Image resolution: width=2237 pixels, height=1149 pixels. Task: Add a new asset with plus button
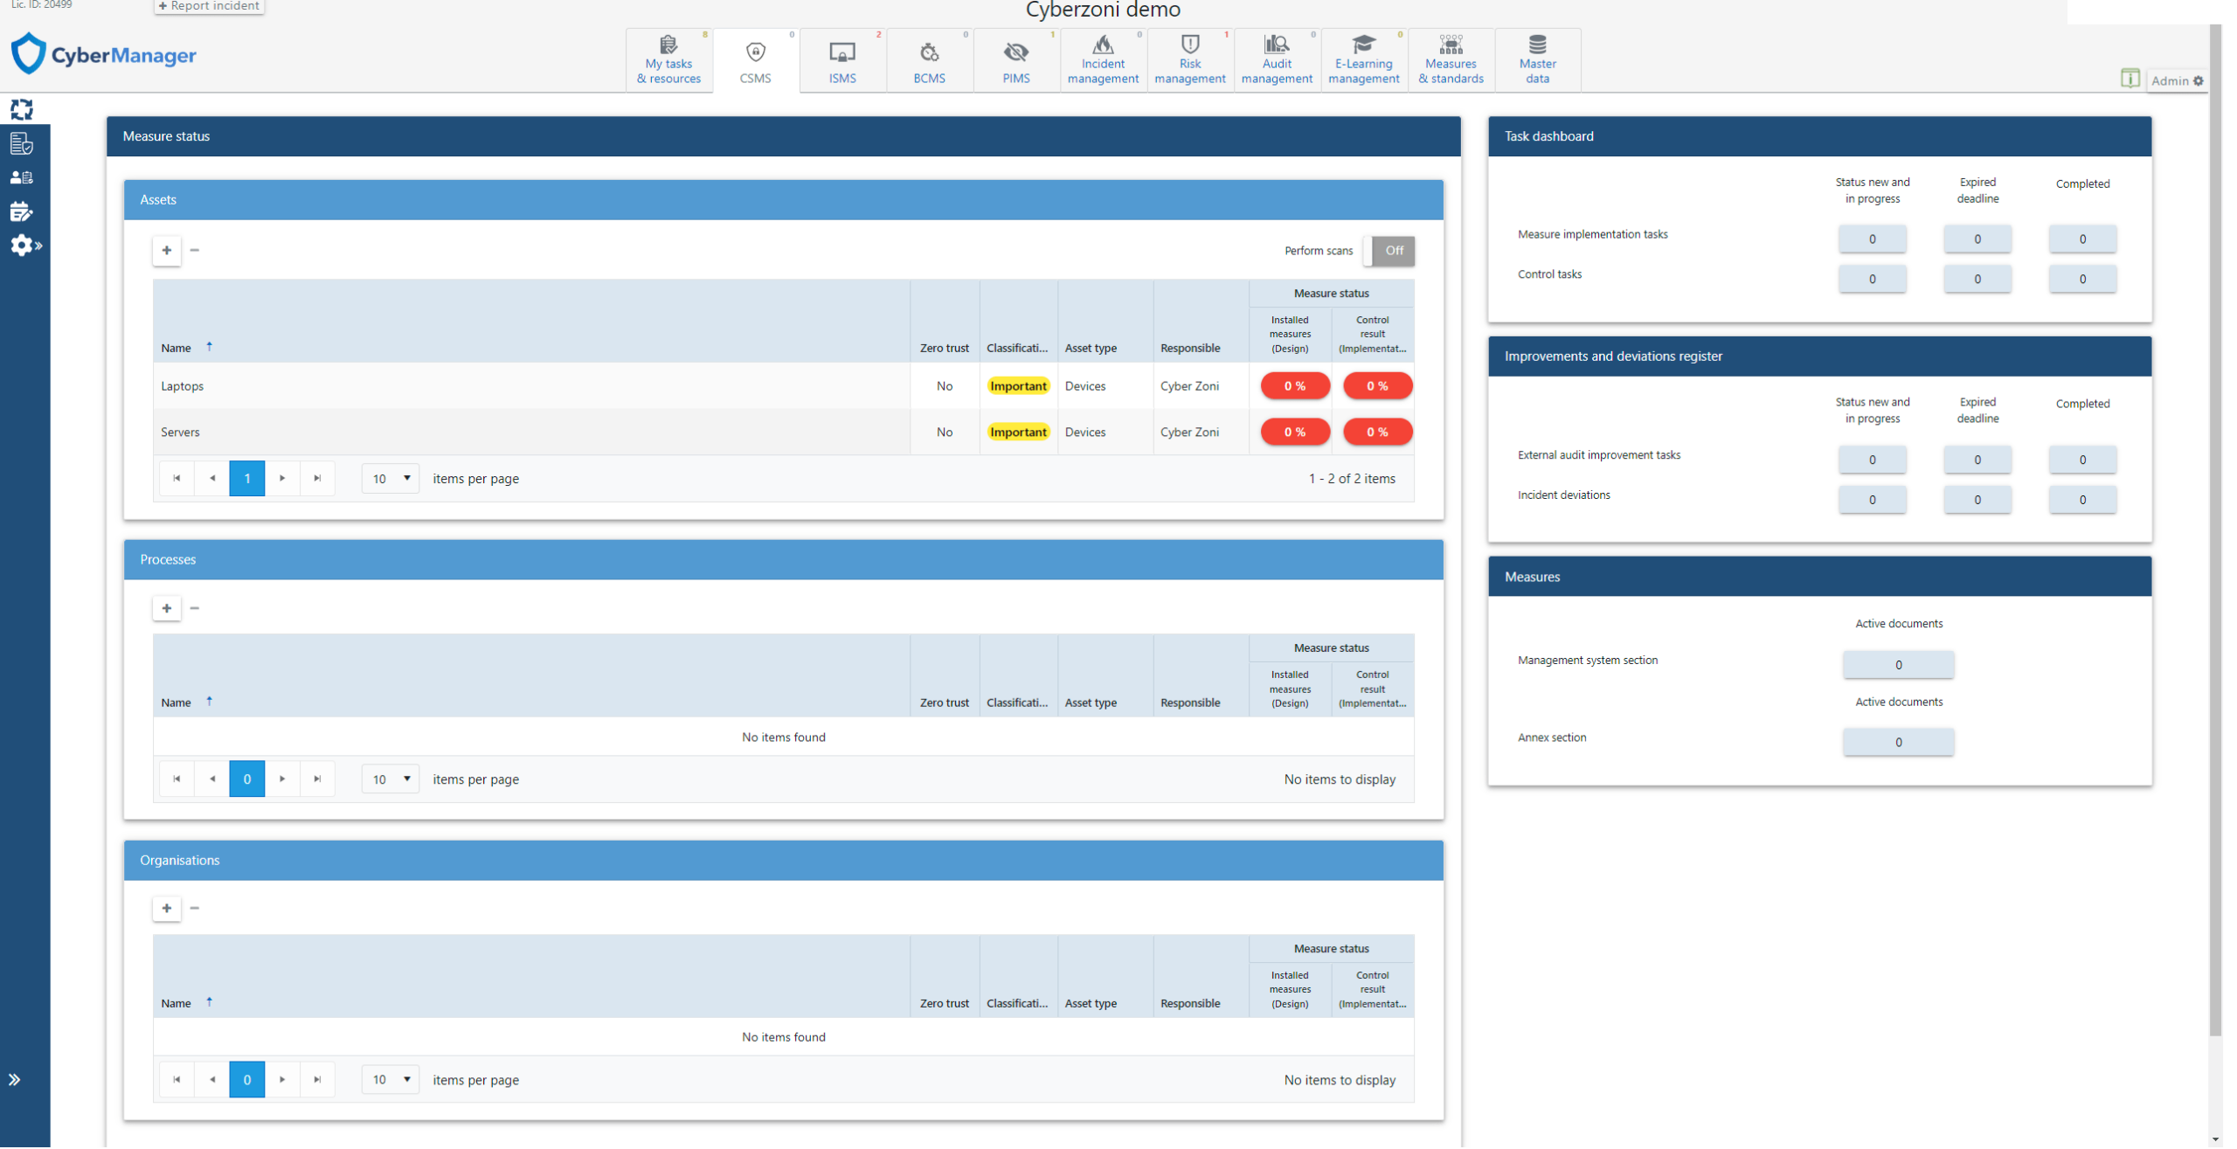click(x=167, y=251)
